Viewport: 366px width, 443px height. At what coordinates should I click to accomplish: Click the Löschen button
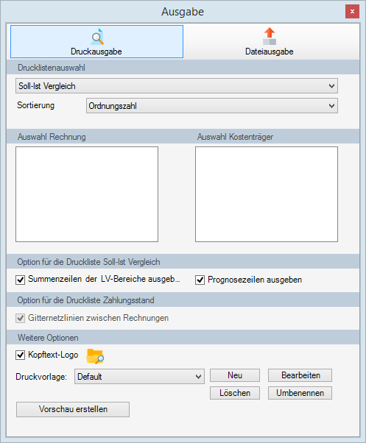tap(235, 393)
